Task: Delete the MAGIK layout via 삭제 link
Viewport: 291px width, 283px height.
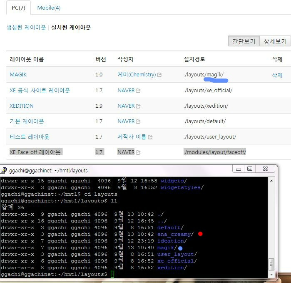Action: (x=277, y=75)
